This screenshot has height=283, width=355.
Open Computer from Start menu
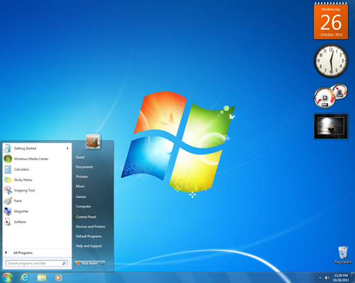coord(84,207)
